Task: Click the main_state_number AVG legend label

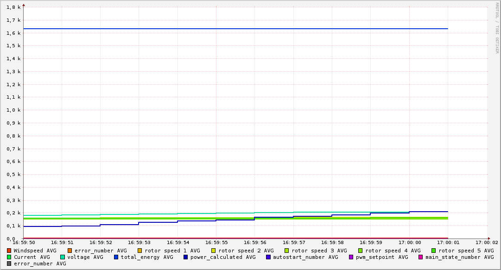Action: [459, 257]
